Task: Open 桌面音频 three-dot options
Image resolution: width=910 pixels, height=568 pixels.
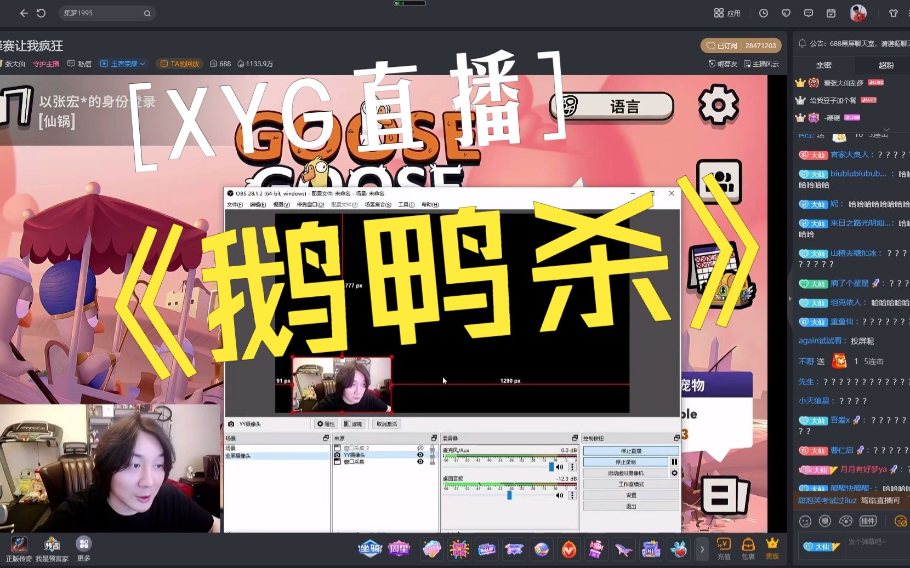Action: click(x=572, y=495)
